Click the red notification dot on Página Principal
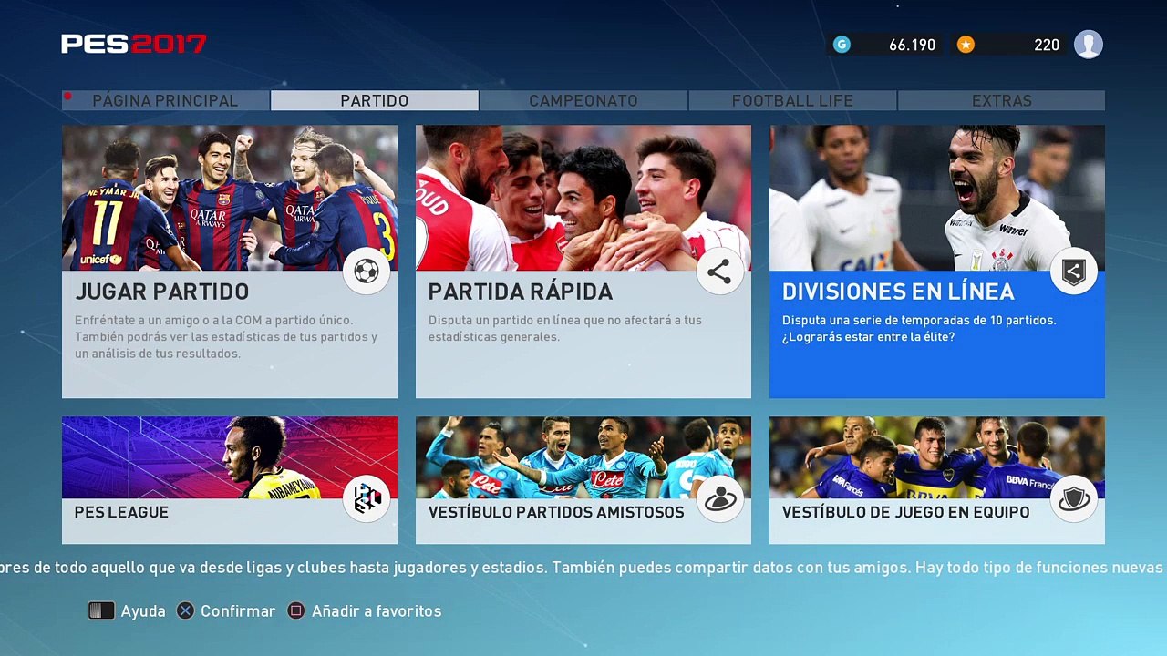Image resolution: width=1167 pixels, height=656 pixels. (67, 97)
